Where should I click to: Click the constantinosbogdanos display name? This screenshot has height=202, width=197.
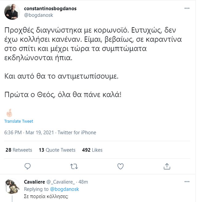coord(50,9)
